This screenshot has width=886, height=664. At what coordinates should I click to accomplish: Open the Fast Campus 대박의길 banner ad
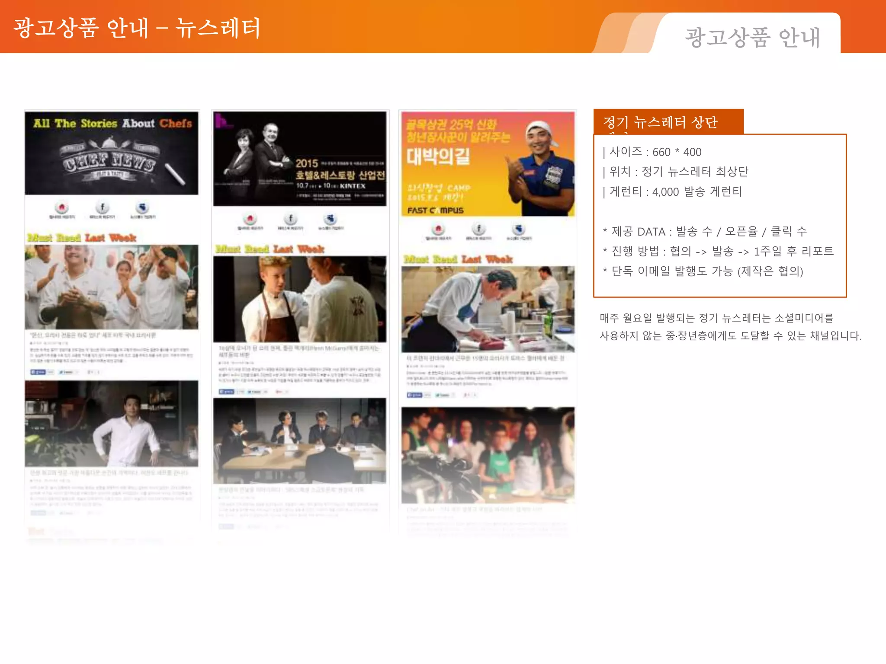click(488, 164)
